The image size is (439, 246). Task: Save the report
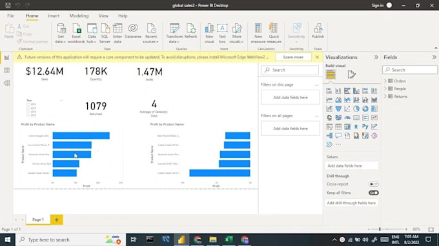[8, 5]
